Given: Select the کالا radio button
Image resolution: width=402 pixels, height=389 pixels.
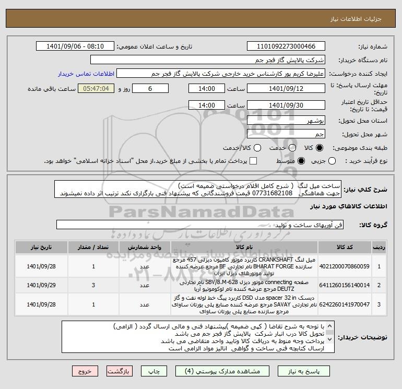Looking at the screenshot, I should [x=320, y=148].
